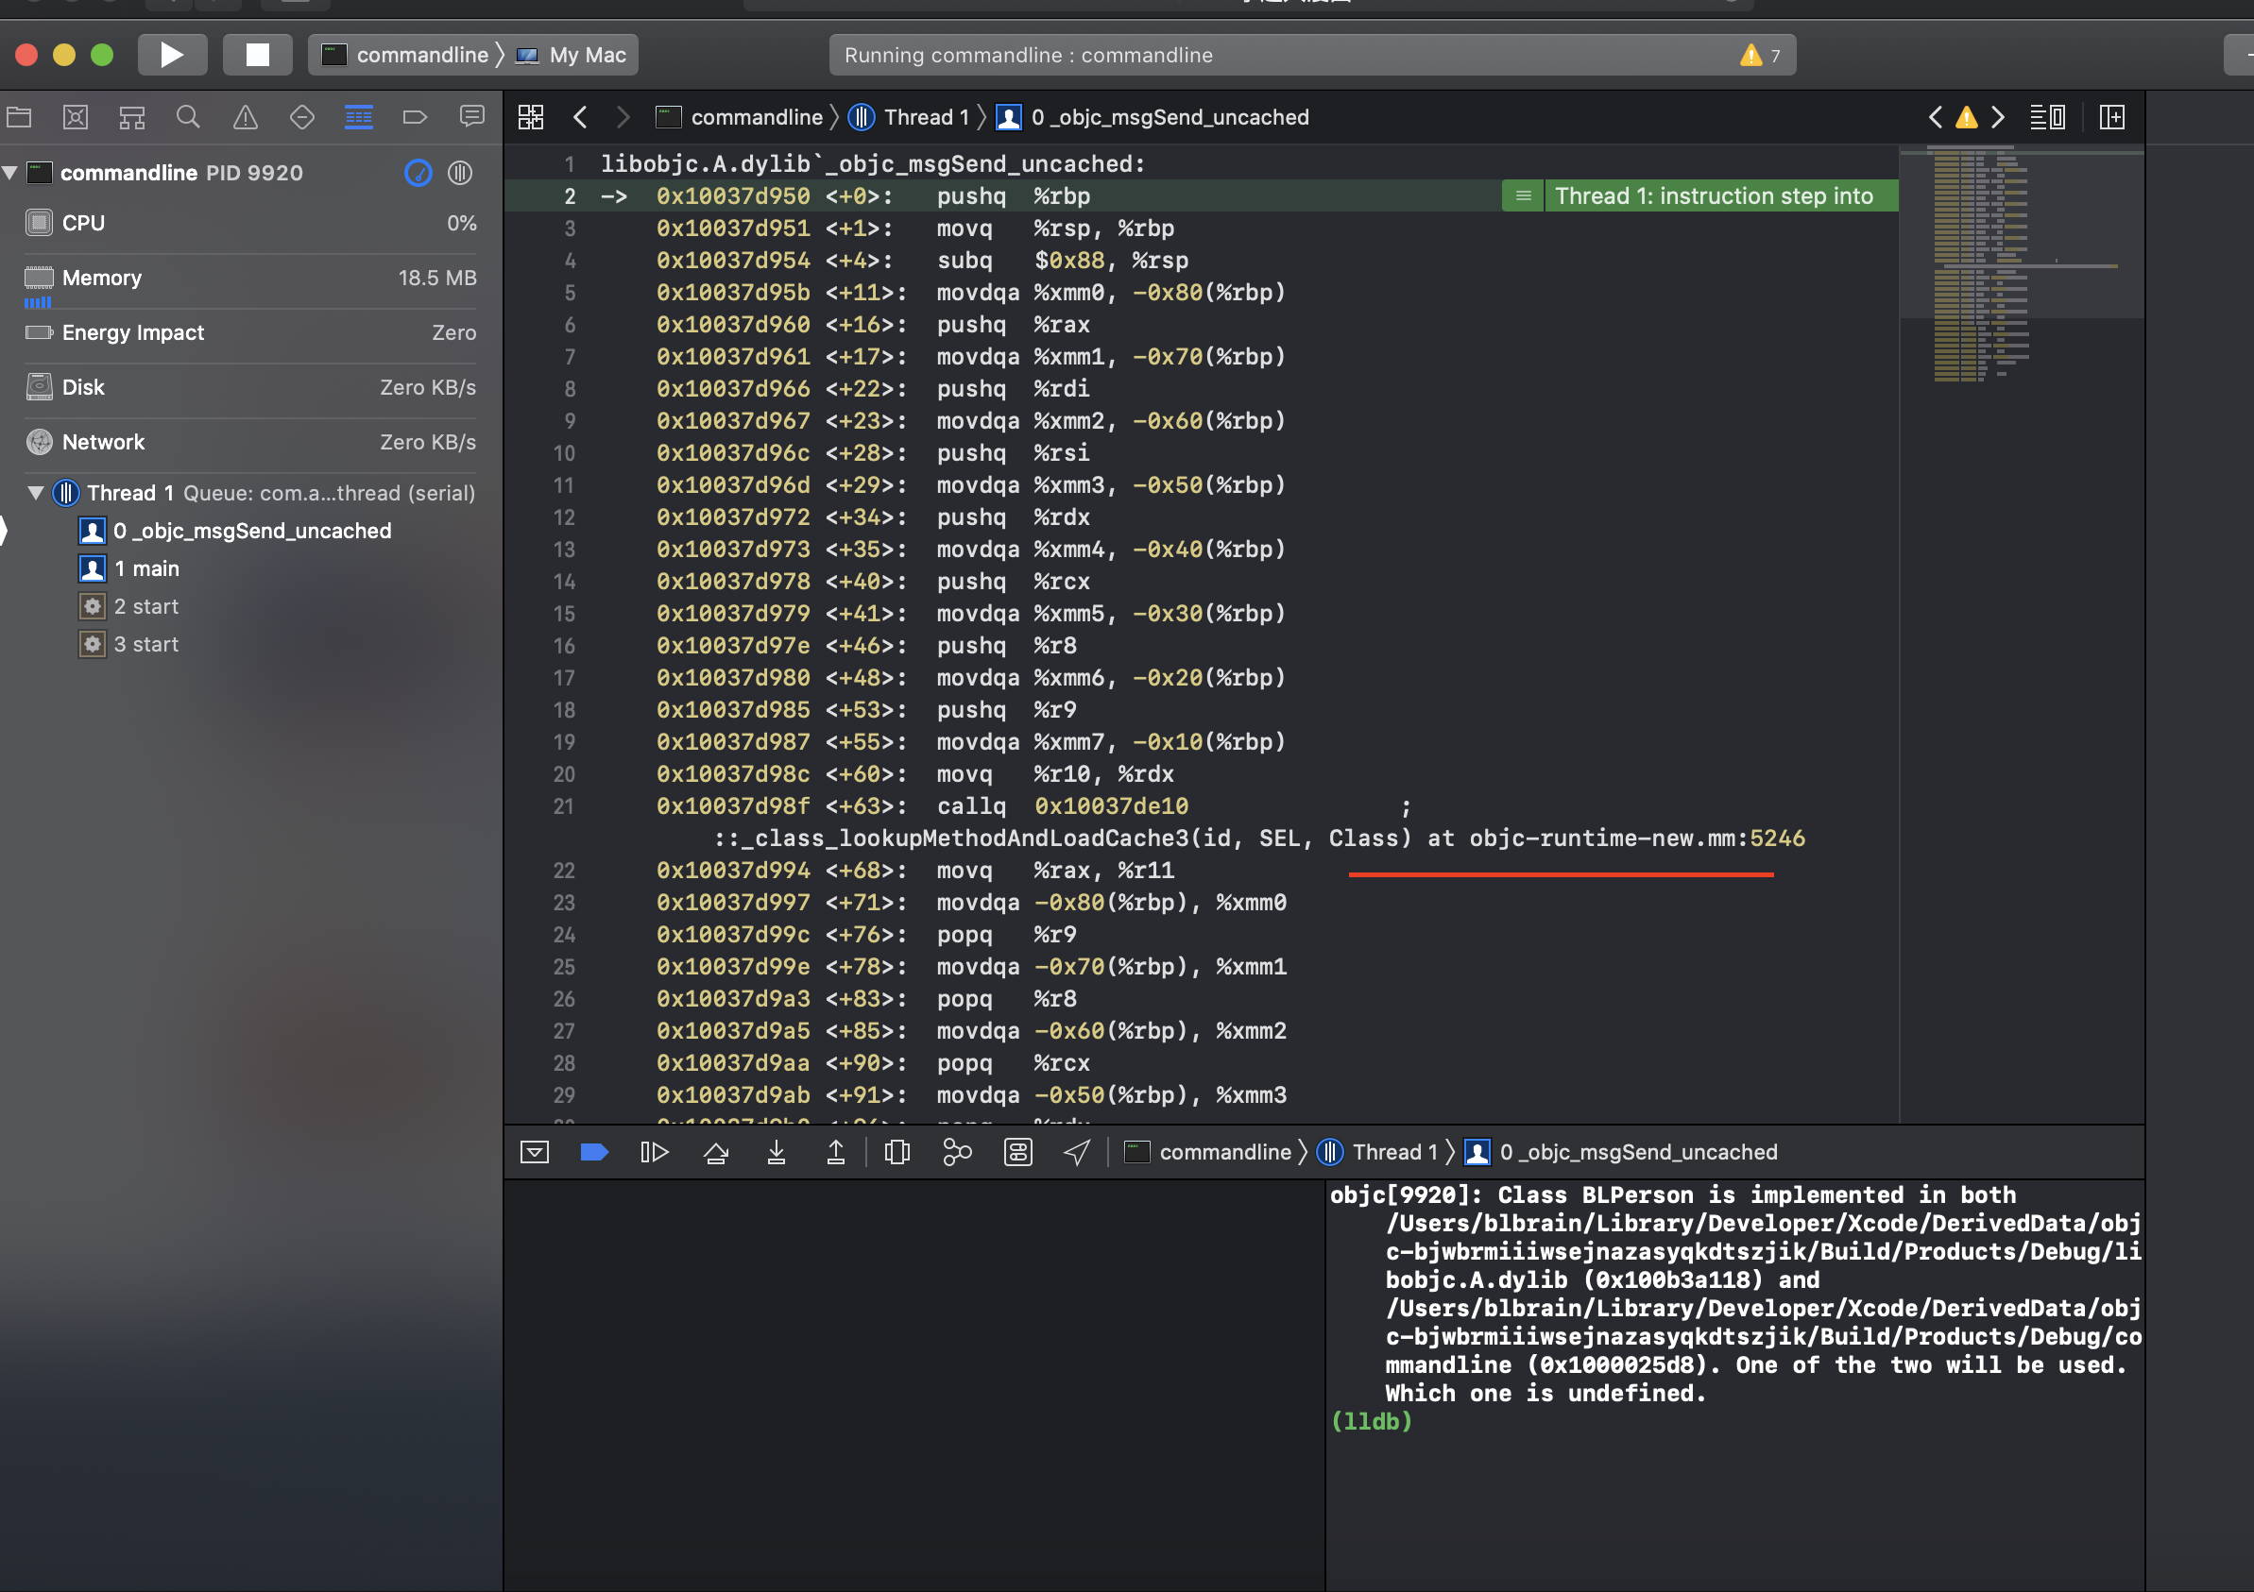
Task: Toggle breakpoints activation in debug bar
Action: coord(594,1152)
